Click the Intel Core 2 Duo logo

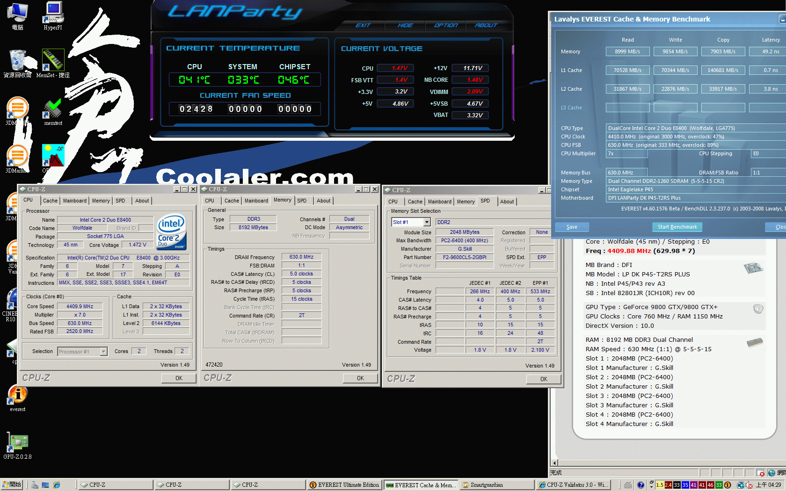pos(172,231)
